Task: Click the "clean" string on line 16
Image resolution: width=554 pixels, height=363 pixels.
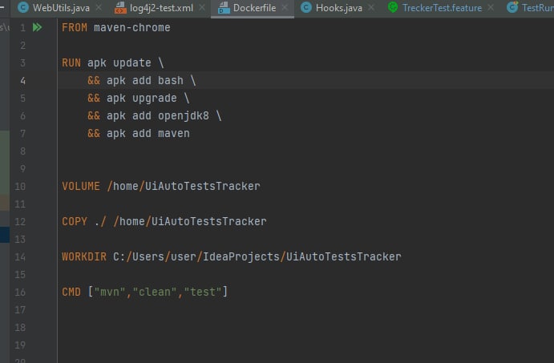Action: [155, 292]
